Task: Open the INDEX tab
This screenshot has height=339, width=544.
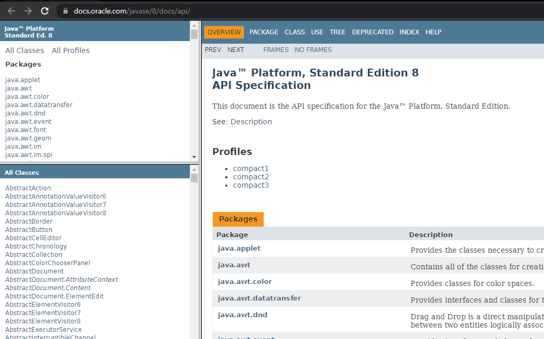Action: pyautogui.click(x=409, y=32)
